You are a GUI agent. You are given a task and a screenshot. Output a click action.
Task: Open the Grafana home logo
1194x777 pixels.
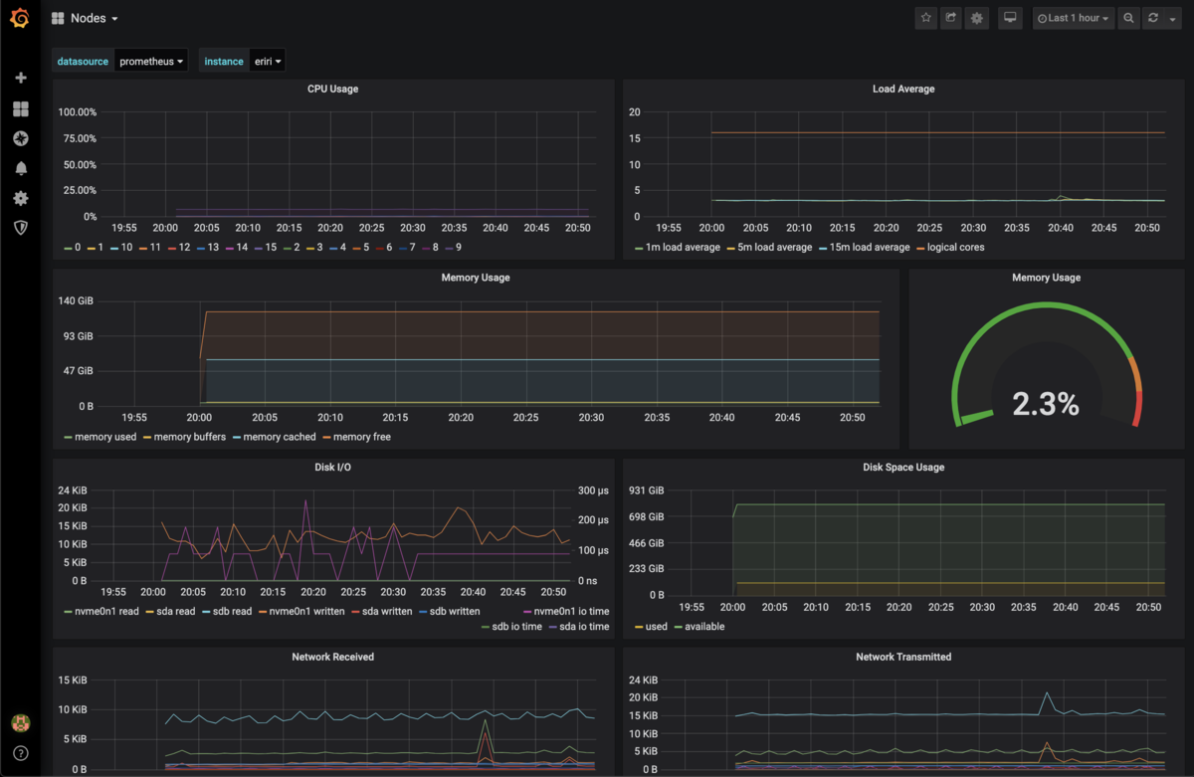(20, 19)
